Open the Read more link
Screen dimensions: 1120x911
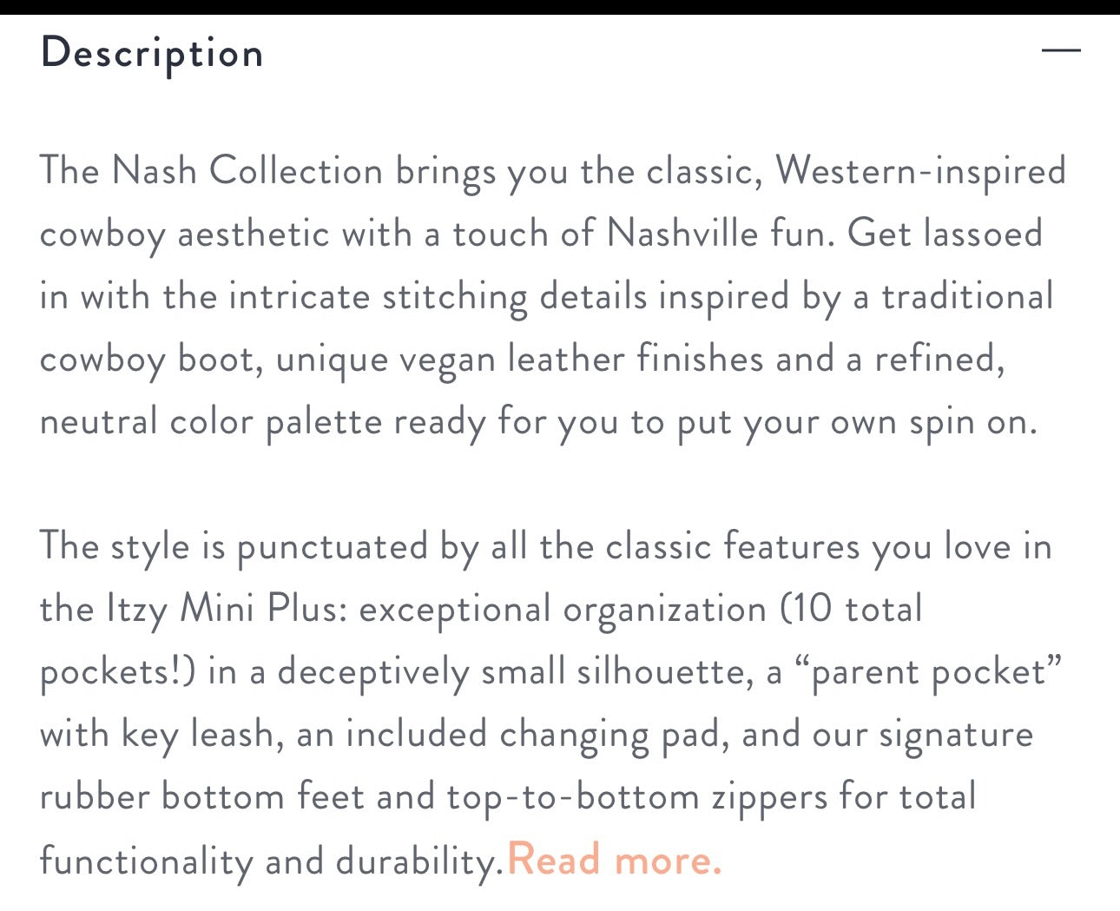[x=614, y=861]
